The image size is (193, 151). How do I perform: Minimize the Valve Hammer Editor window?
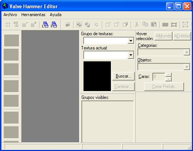(x=170, y=6)
